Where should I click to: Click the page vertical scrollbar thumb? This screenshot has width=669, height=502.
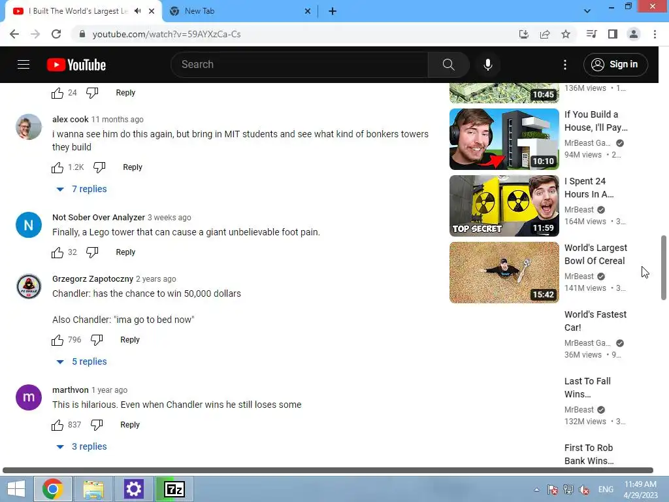point(664,267)
